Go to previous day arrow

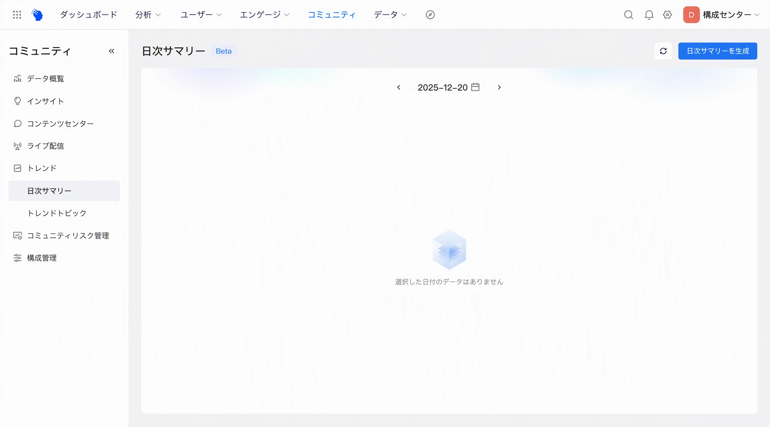[398, 87]
